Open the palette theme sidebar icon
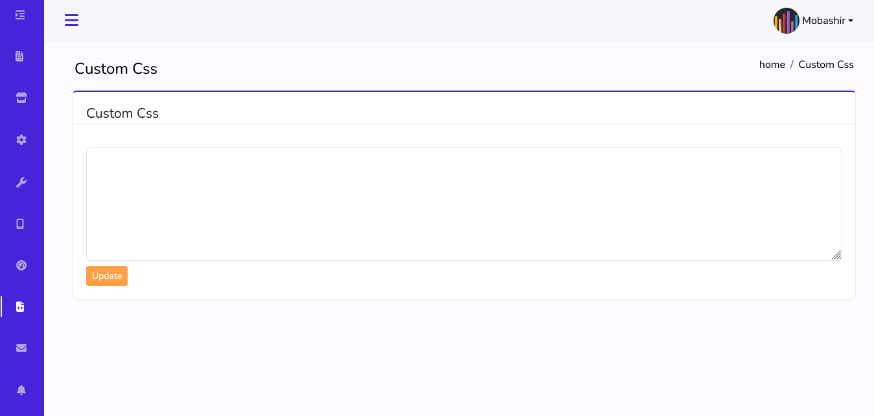Image resolution: width=874 pixels, height=416 pixels. point(21,265)
